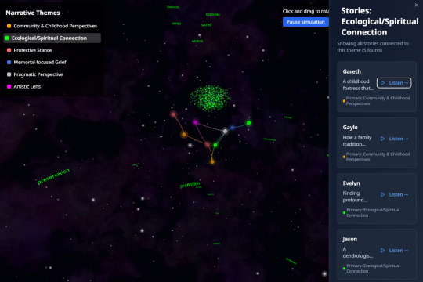Click the bottom-most orange node in constellation
Image resolution: width=423 pixels, height=282 pixels.
[x=212, y=162]
